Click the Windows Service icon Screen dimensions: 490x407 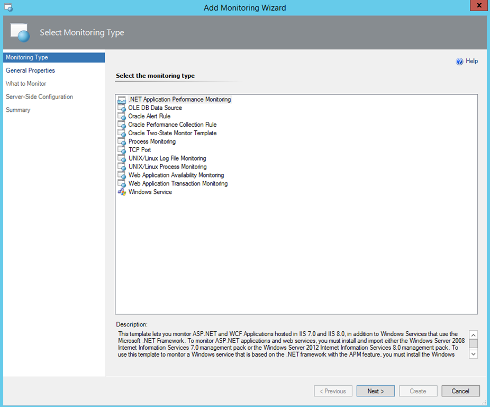[x=122, y=192]
